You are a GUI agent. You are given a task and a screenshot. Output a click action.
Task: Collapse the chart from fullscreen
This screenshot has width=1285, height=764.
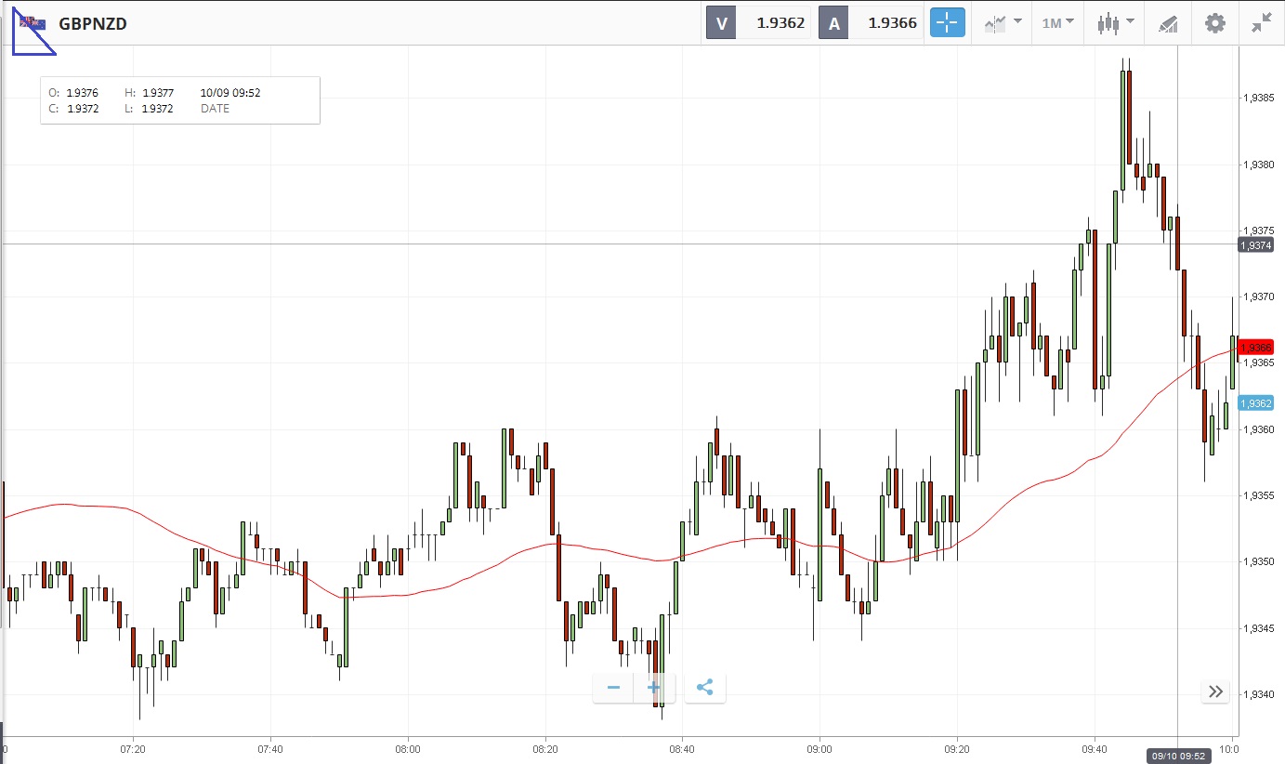(x=1261, y=23)
